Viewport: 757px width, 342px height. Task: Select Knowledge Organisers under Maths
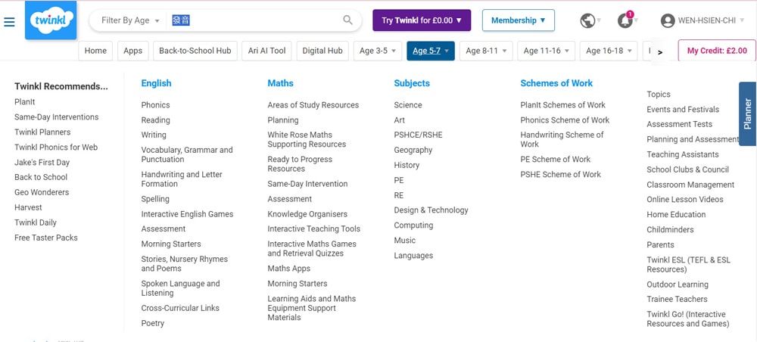tap(307, 213)
